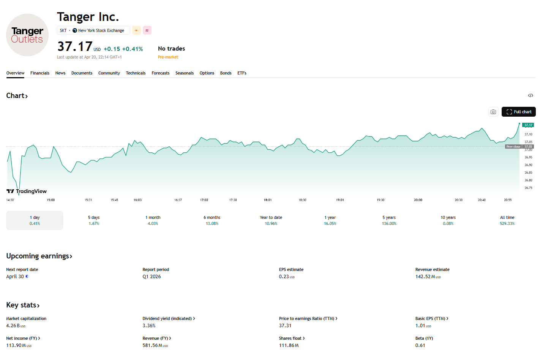Screen dimensions: 540x350
Task: Expand Shares float details
Action: pos(292,338)
